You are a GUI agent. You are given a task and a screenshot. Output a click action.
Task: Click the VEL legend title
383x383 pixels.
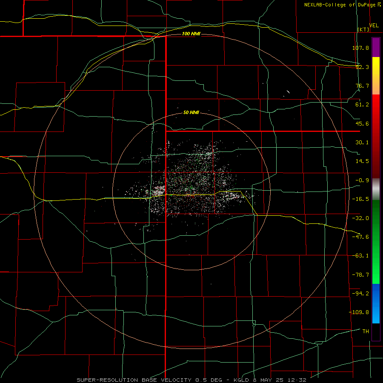[374, 26]
